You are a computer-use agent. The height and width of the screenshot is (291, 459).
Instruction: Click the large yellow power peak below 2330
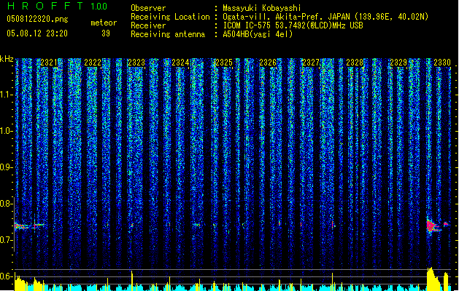[433, 279]
